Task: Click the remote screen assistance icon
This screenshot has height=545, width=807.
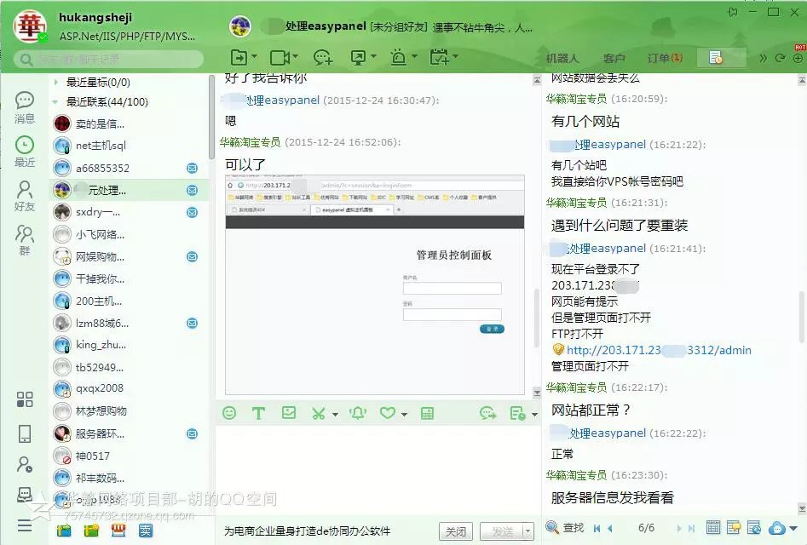Action: pos(358,57)
